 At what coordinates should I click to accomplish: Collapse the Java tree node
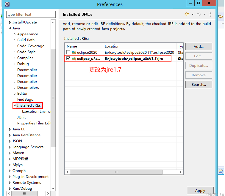pyautogui.click(x=10, y=28)
